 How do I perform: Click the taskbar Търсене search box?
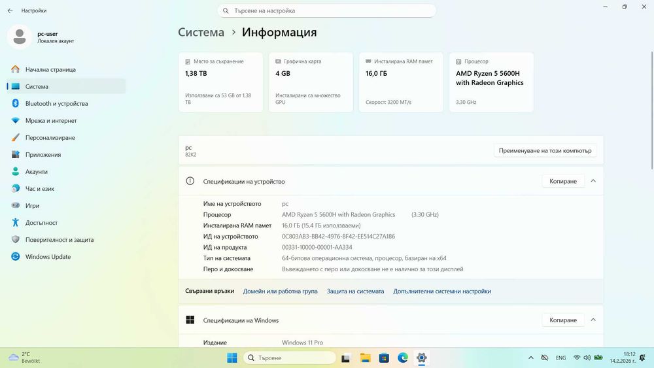pos(290,358)
